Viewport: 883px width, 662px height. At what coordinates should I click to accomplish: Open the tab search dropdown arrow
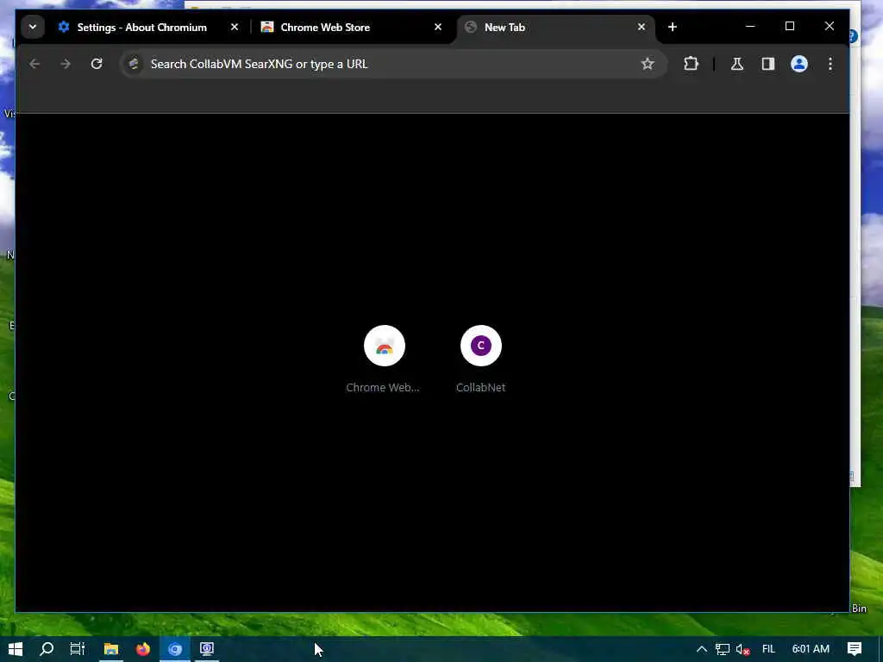pos(33,27)
